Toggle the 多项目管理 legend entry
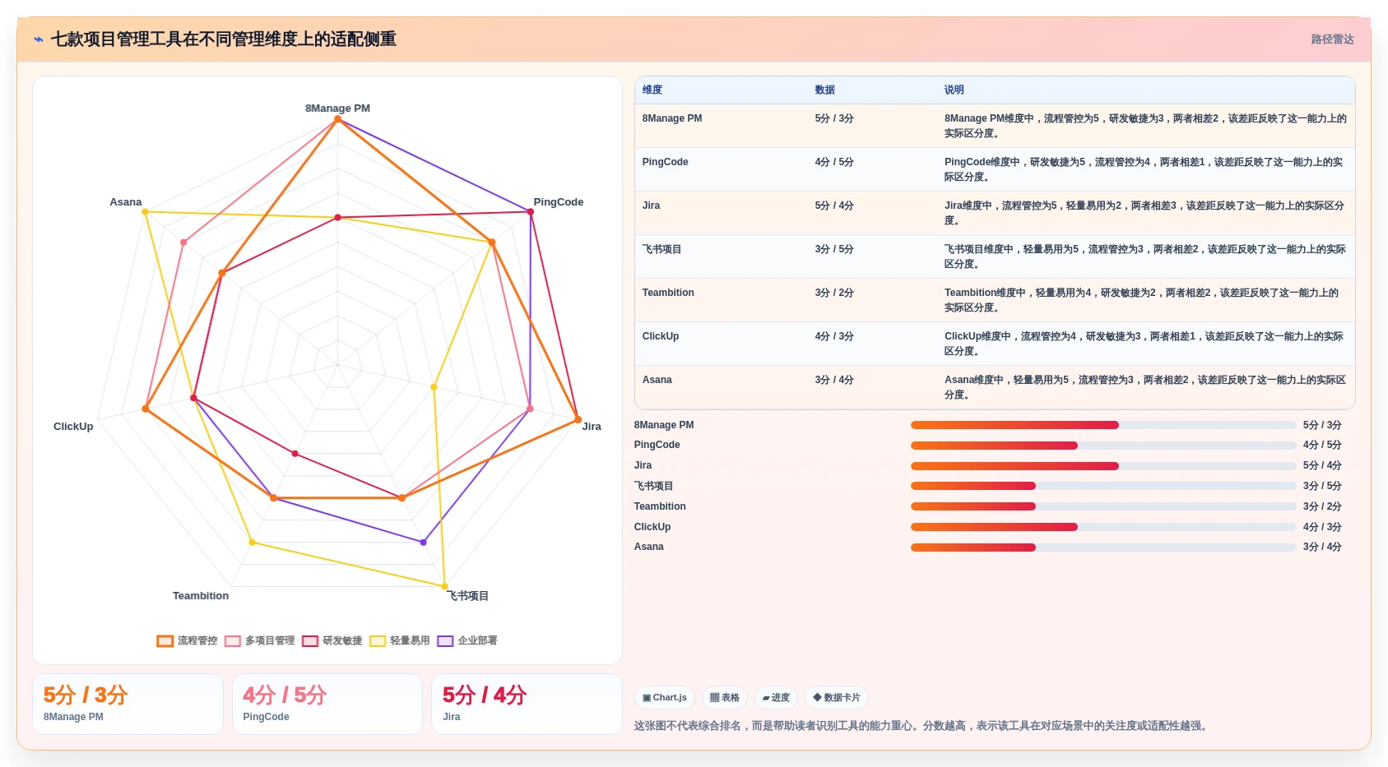 point(259,640)
